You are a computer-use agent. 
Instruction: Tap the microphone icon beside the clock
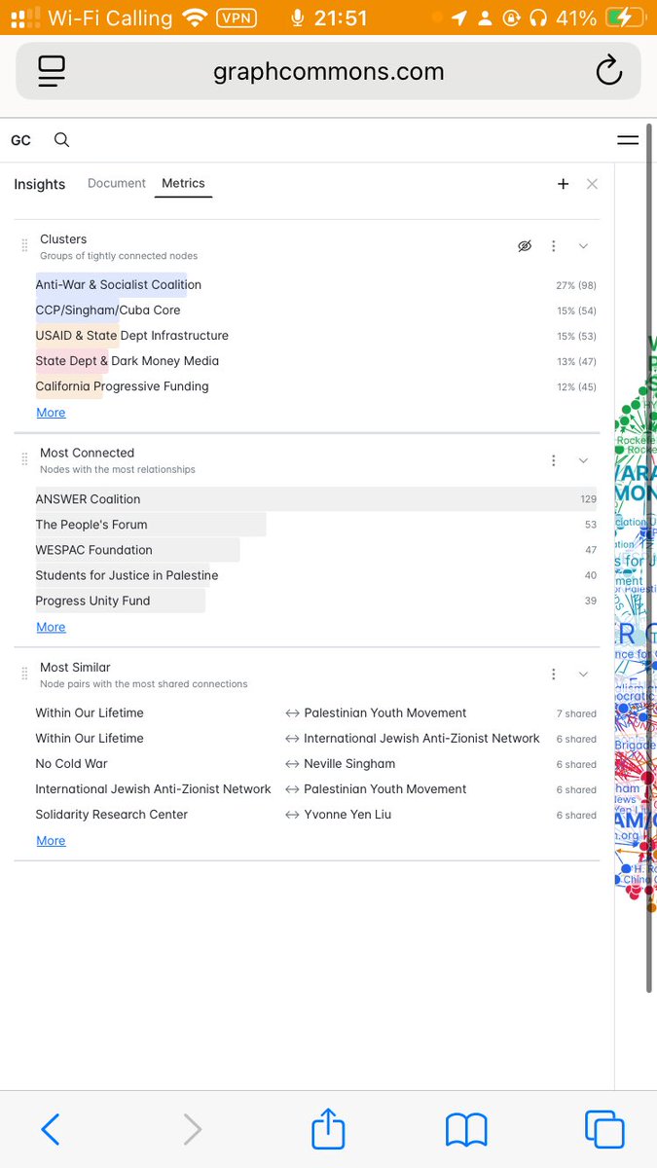tap(298, 18)
